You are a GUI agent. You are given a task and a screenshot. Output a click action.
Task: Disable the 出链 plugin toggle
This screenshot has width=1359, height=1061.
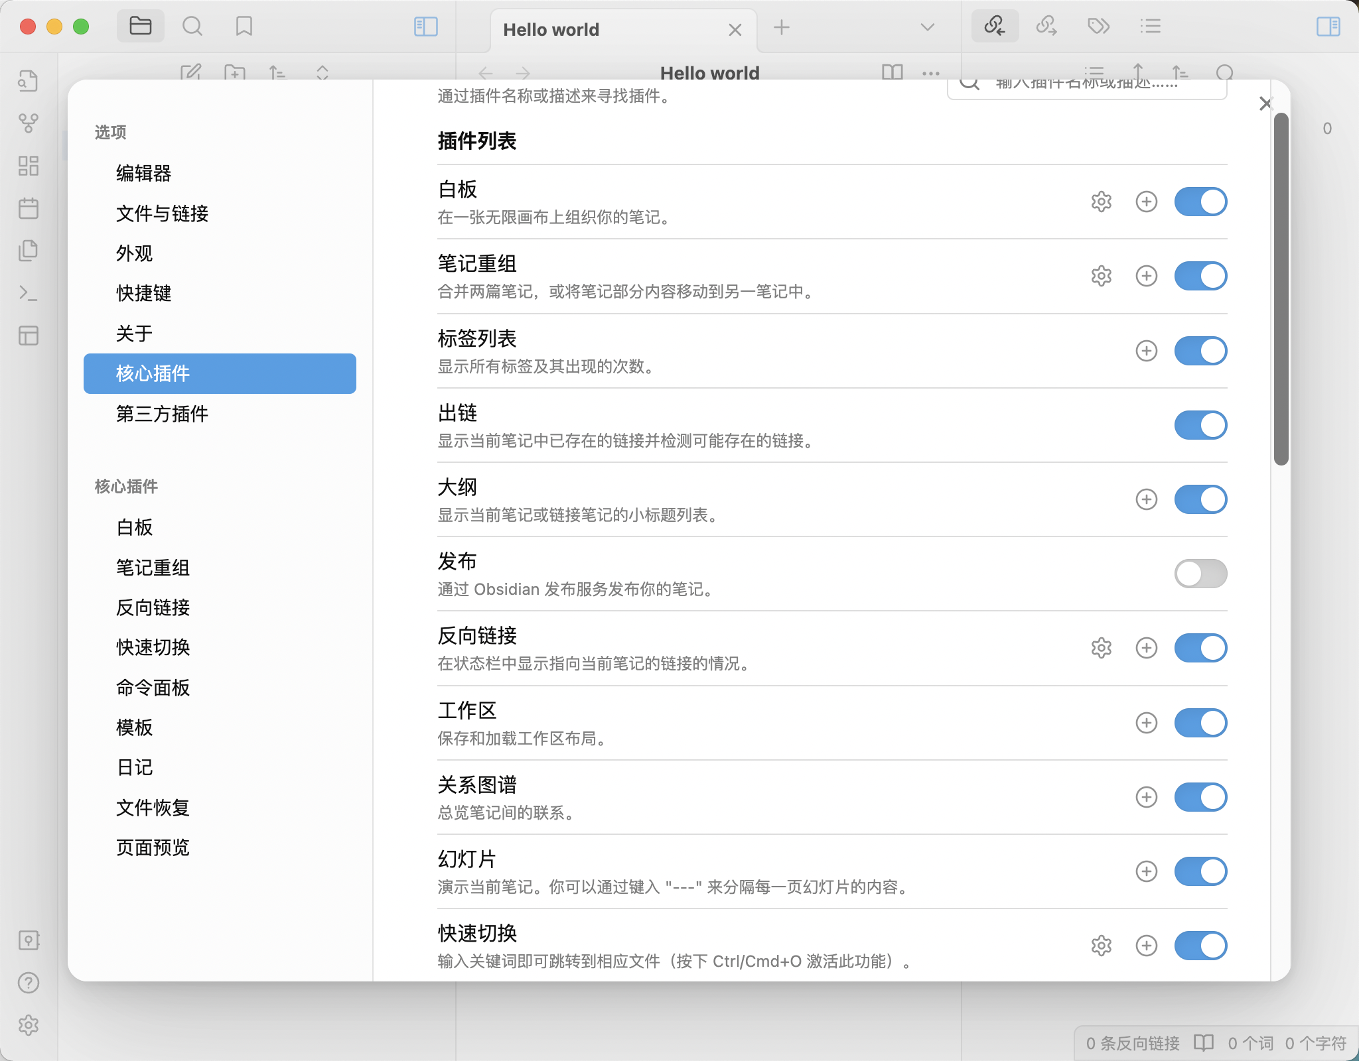pos(1200,425)
